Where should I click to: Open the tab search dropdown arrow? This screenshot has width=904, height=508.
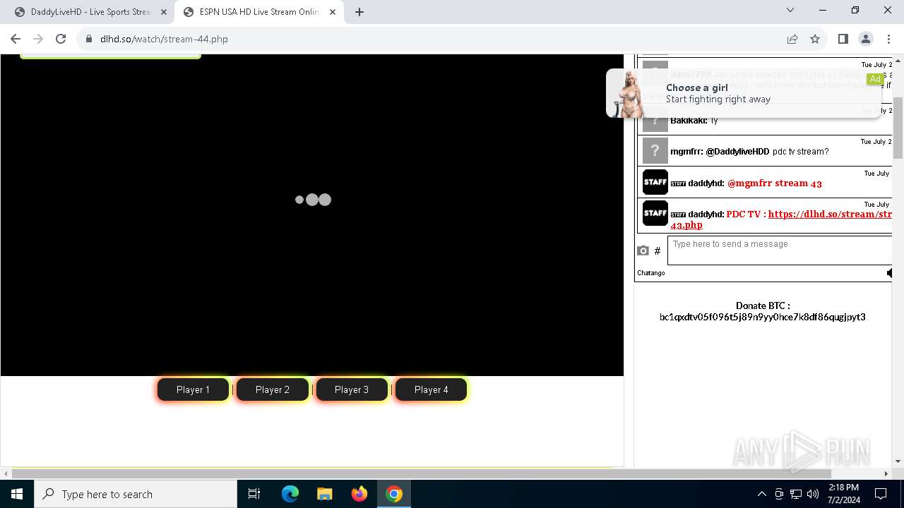(x=790, y=11)
